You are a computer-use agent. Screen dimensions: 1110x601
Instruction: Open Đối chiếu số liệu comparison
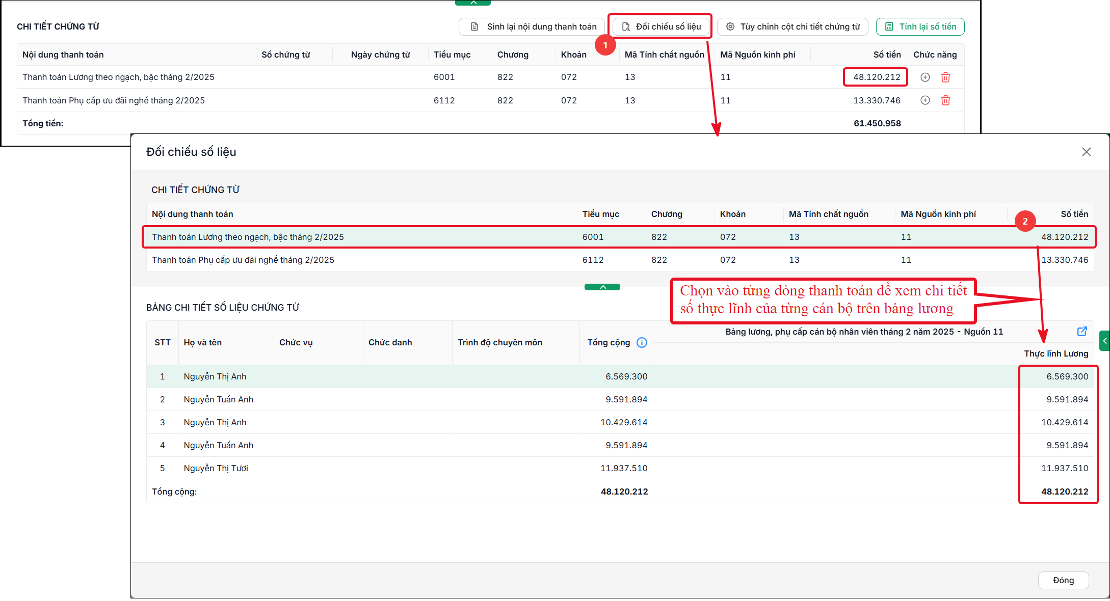pyautogui.click(x=661, y=26)
